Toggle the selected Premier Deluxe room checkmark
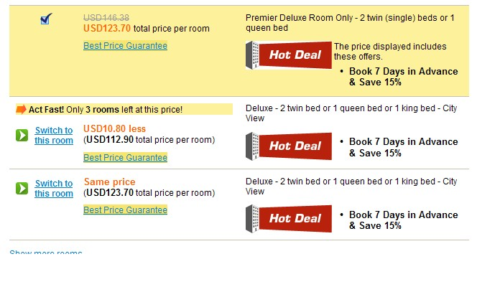Screen dimensions: 477x287 [46, 19]
